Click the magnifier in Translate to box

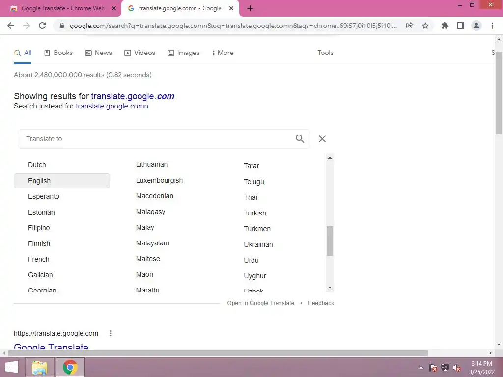(300, 139)
